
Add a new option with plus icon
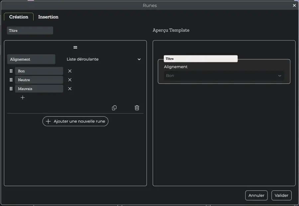[x=23, y=97]
